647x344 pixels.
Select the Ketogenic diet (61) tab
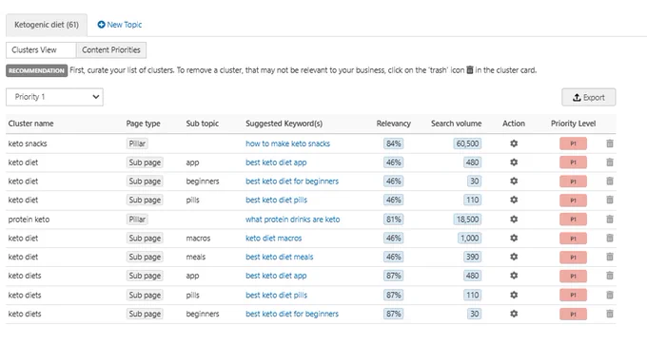[47, 25]
